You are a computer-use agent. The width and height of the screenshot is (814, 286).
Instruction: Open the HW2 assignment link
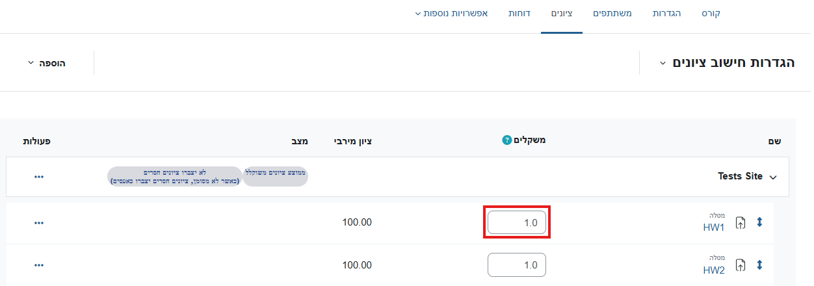tap(714, 270)
